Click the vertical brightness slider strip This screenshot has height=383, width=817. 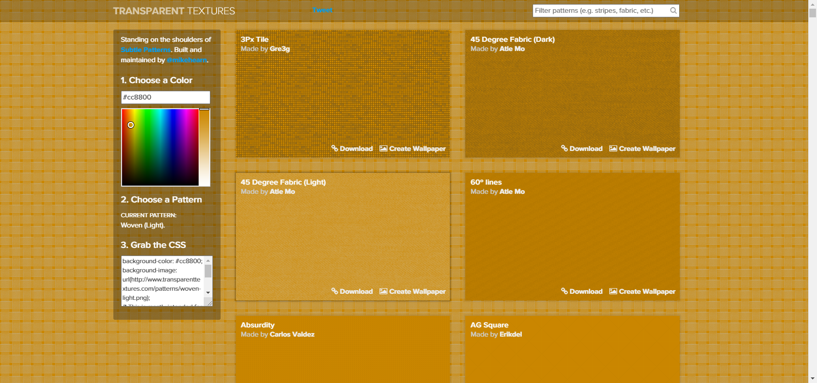(x=204, y=147)
